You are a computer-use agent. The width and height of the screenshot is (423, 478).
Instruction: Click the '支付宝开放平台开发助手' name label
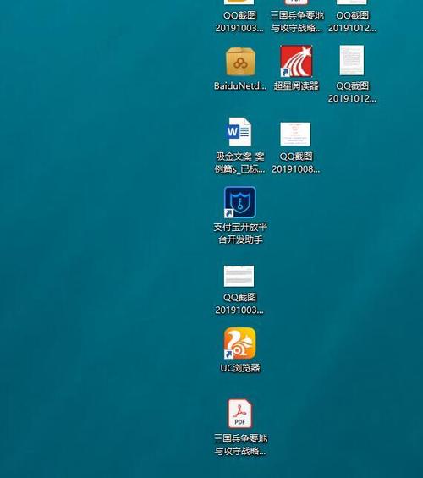[x=240, y=234]
